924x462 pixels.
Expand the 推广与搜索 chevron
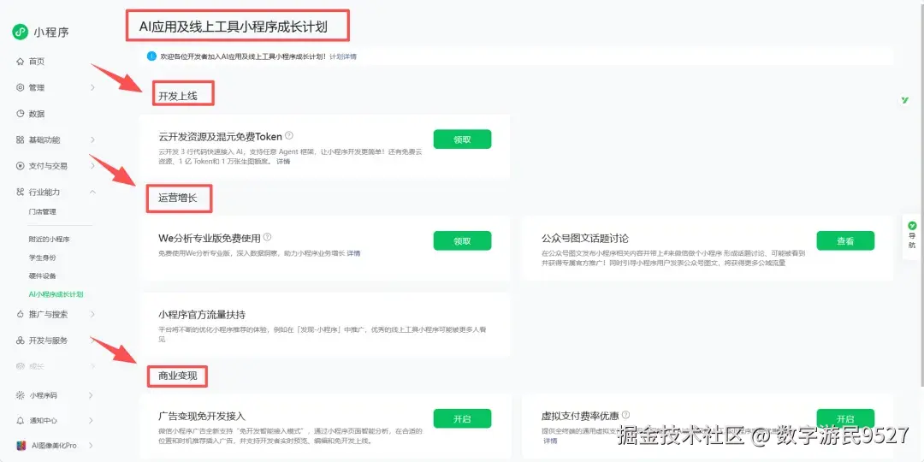coord(92,315)
